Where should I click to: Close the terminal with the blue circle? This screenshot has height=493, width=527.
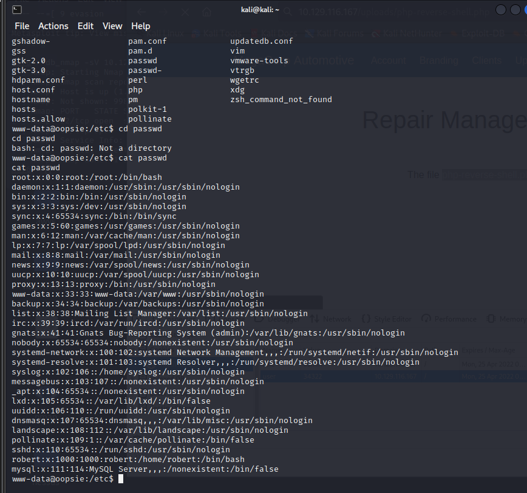pos(526,10)
